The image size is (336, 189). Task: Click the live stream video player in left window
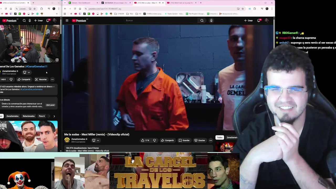(29, 44)
